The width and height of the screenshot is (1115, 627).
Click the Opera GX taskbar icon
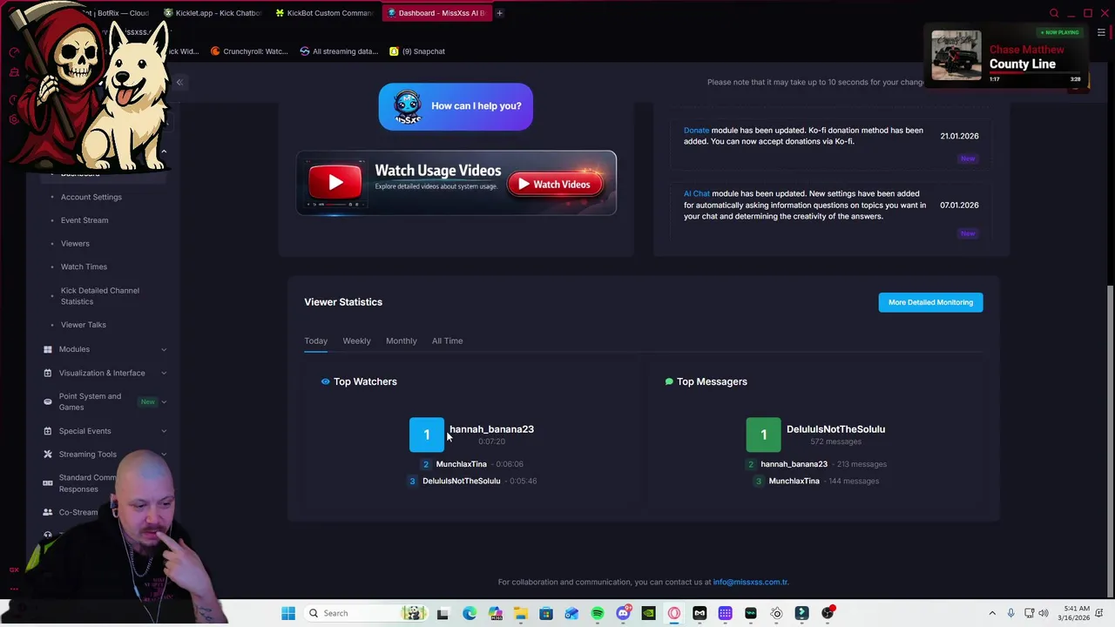pyautogui.click(x=674, y=613)
